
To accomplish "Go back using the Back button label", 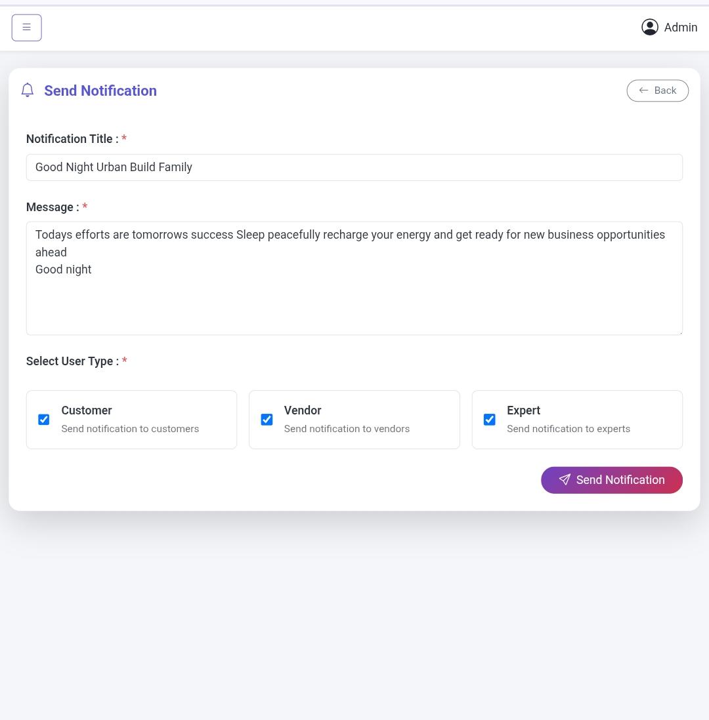I will (x=665, y=90).
